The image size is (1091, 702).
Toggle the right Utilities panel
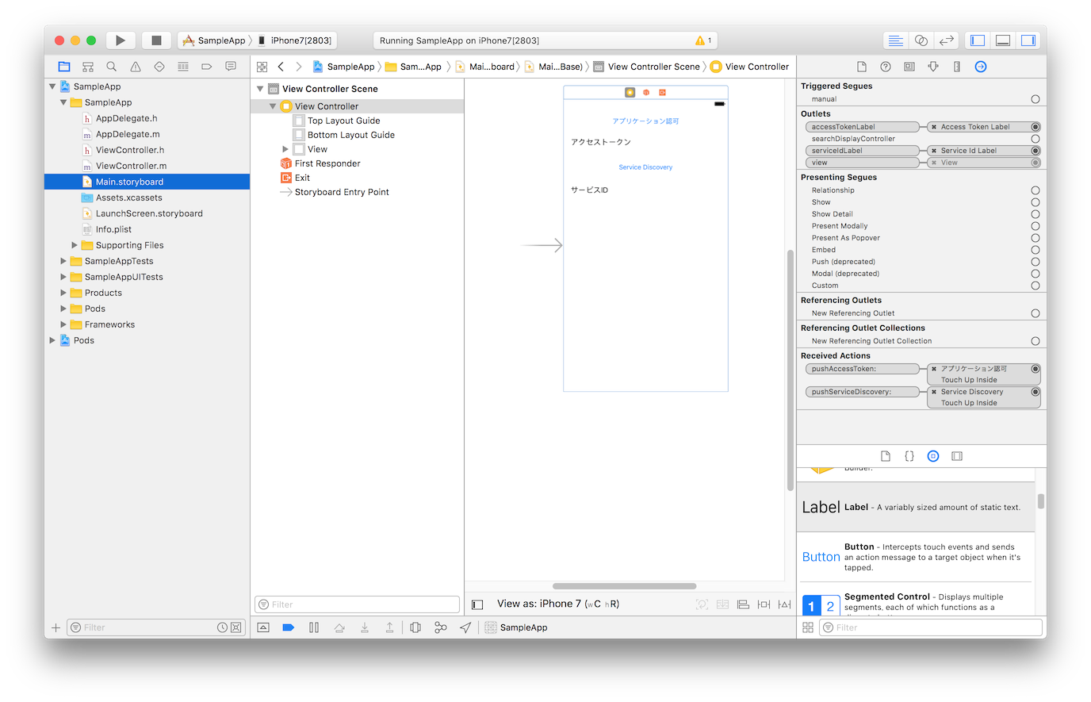pos(1028,40)
